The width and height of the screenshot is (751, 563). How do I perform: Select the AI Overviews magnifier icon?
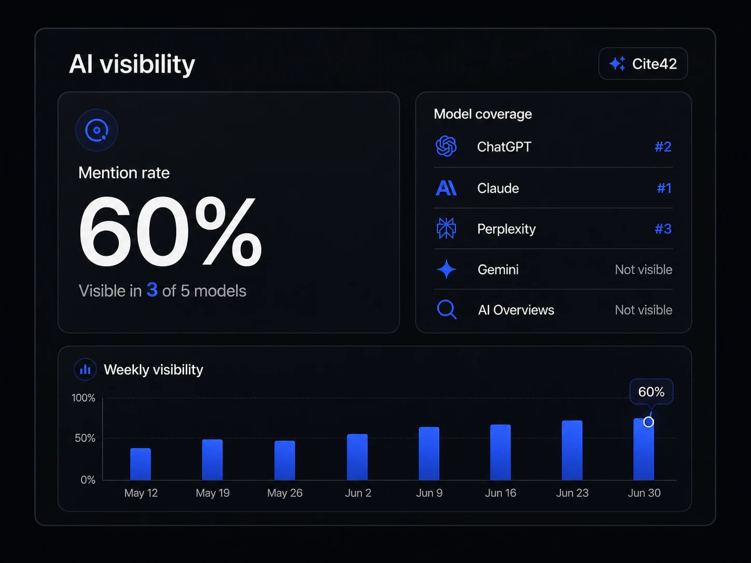point(447,309)
